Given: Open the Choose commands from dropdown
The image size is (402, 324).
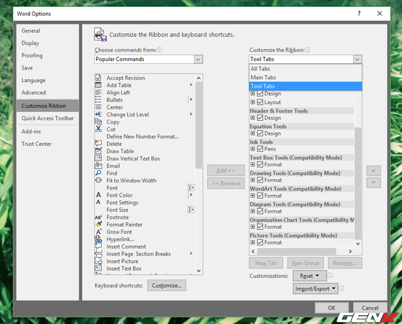Looking at the screenshot, I should coord(149,59).
